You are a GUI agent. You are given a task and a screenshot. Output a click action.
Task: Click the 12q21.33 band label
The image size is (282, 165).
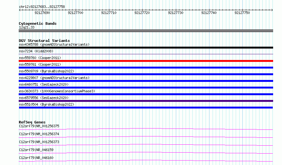[27, 27]
